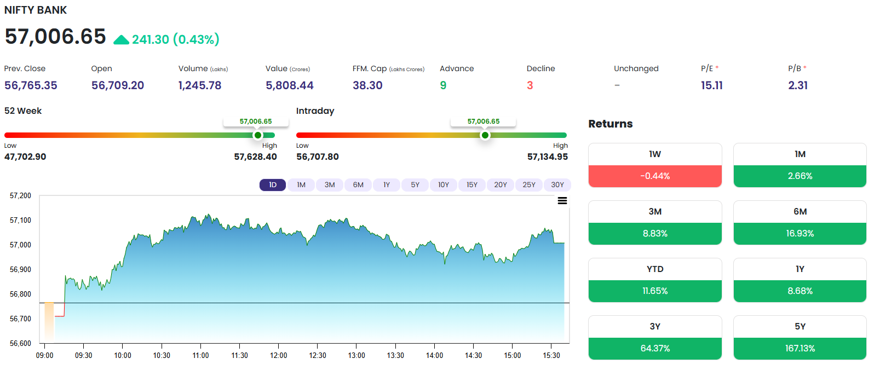Open the 6M returns card showing 16.93%
Image resolution: width=880 pixels, height=370 pixels.
pyautogui.click(x=800, y=223)
